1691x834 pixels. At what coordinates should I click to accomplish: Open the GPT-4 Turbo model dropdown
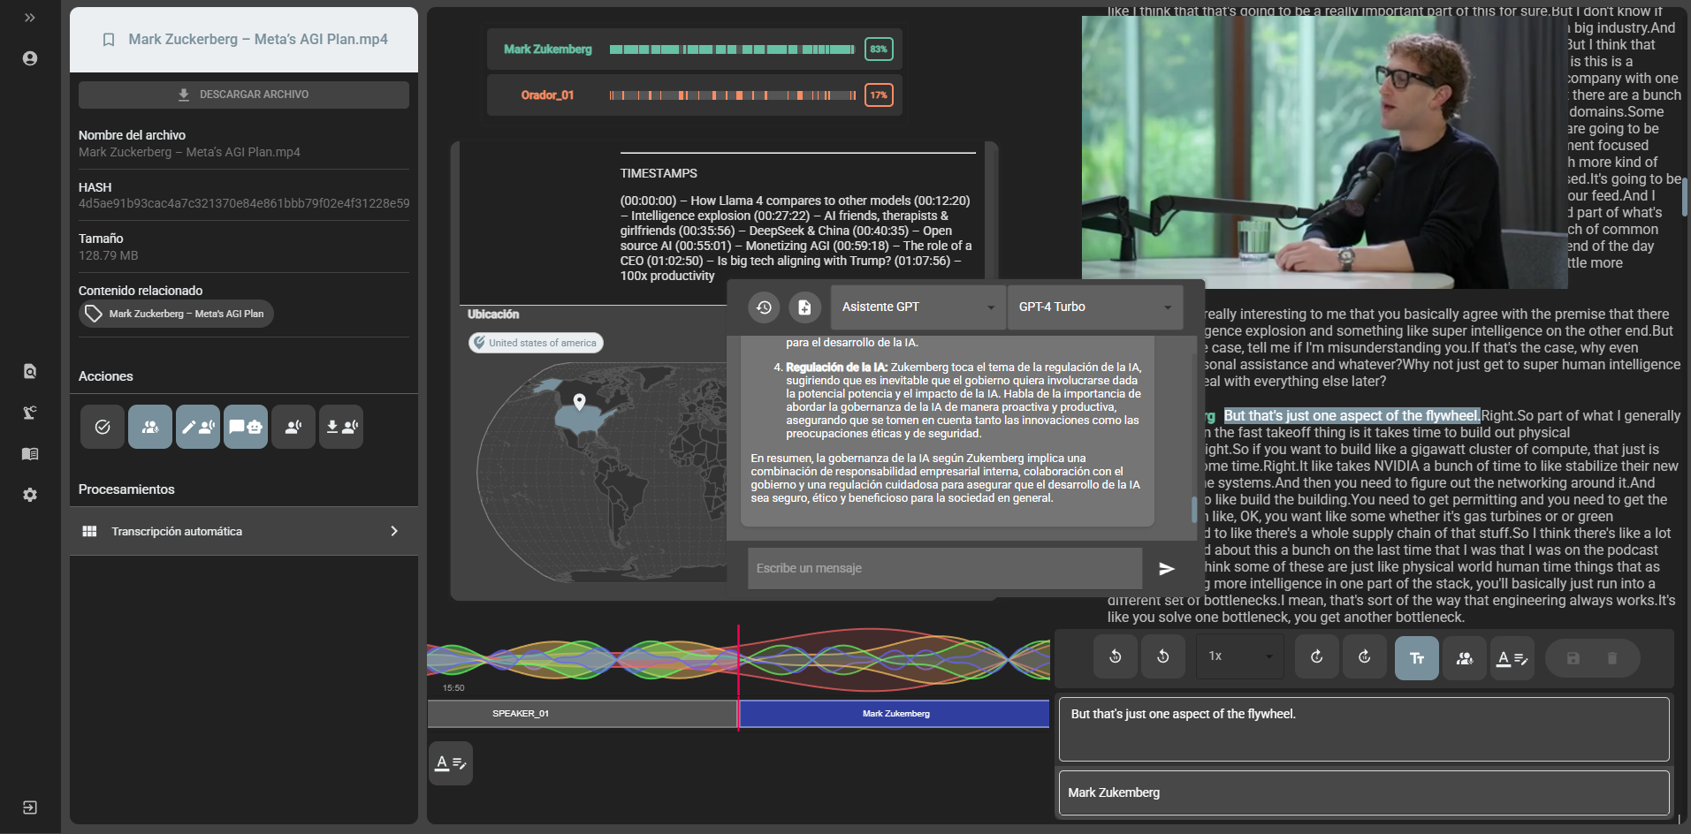coord(1095,307)
